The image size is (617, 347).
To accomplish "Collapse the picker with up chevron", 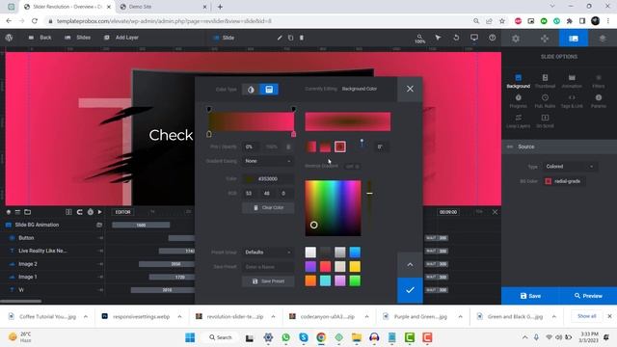I will click(410, 265).
